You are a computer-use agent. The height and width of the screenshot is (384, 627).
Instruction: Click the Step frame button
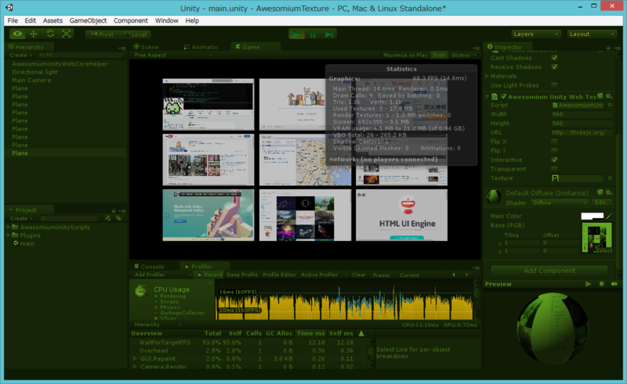coord(329,34)
